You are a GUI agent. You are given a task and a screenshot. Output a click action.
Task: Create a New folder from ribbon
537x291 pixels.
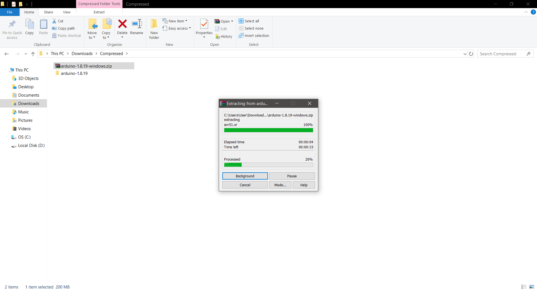tap(154, 29)
